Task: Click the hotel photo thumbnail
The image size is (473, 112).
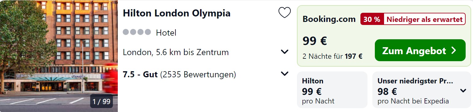Action: pyautogui.click(x=59, y=56)
